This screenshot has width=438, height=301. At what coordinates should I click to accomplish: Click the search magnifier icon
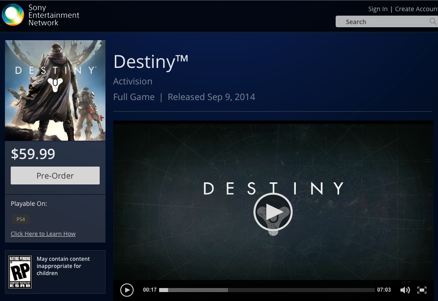[x=433, y=21]
